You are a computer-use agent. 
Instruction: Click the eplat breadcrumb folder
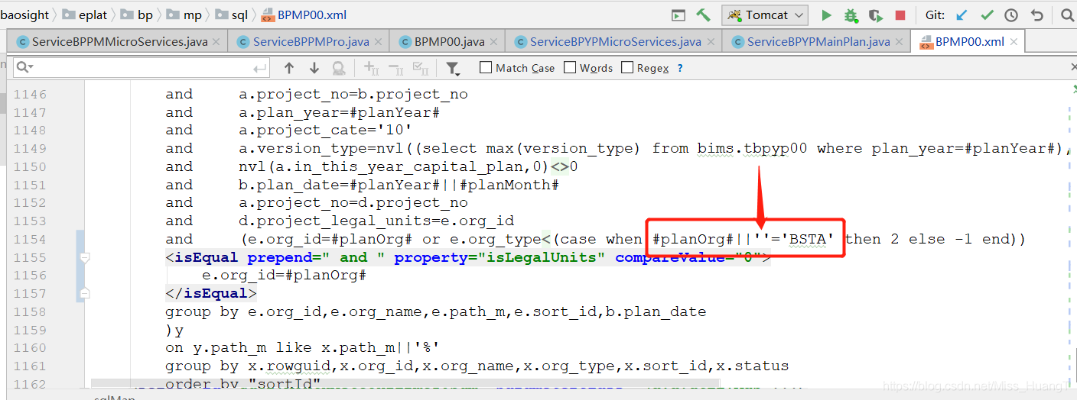pos(84,15)
